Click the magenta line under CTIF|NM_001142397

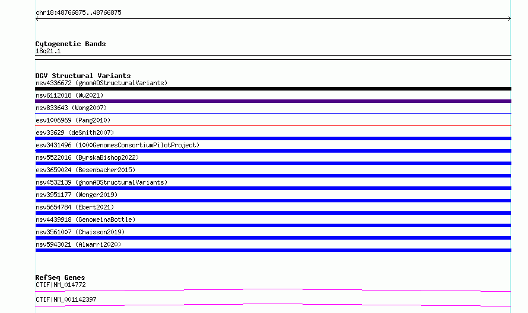[273, 305]
